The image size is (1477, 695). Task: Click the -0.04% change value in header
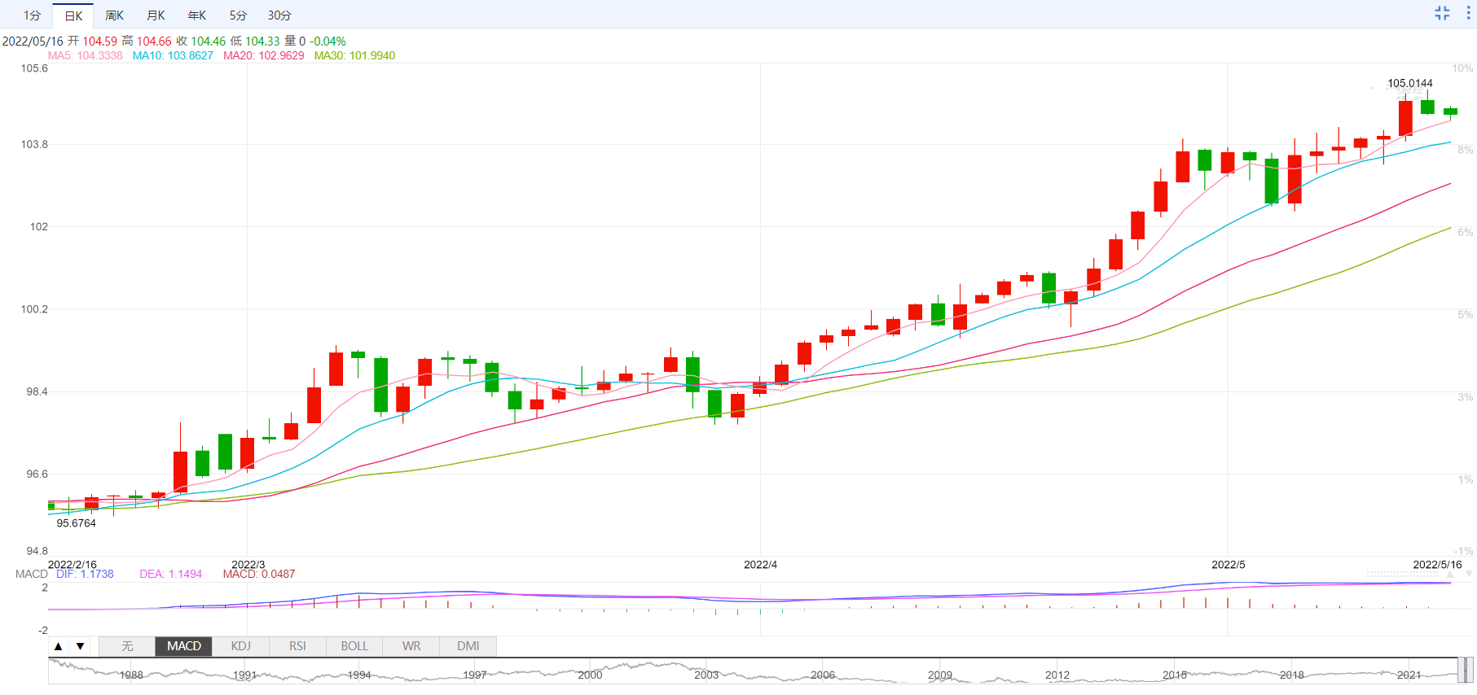[327, 42]
